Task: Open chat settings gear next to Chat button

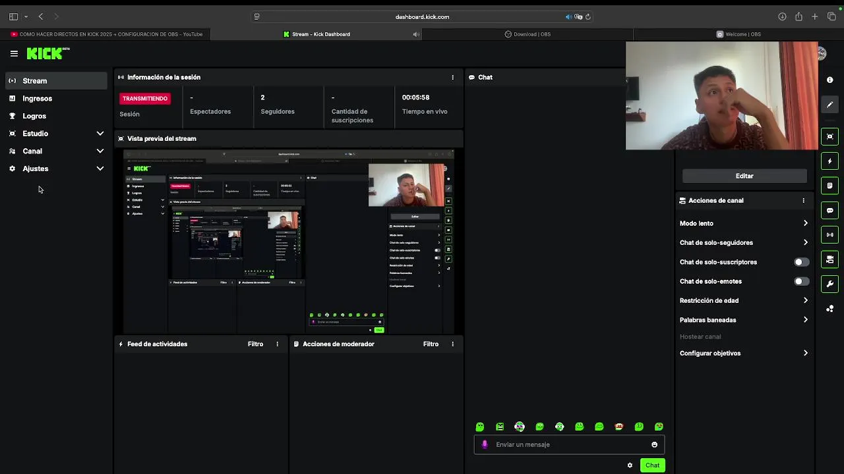Action: point(630,465)
